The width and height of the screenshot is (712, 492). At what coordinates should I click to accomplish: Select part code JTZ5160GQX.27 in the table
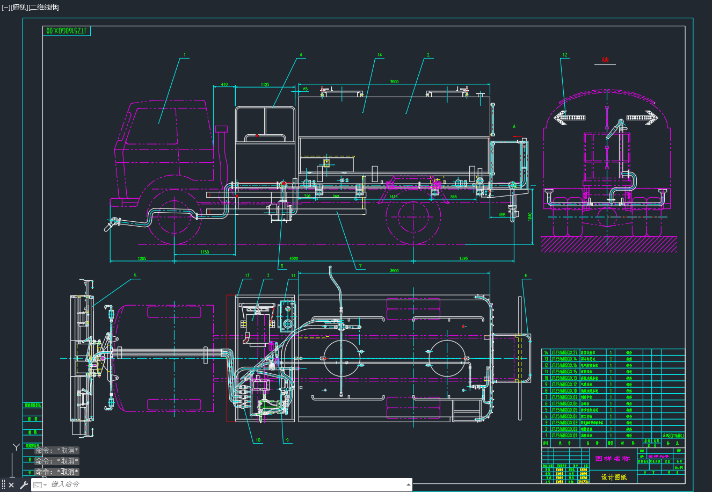[564, 353]
